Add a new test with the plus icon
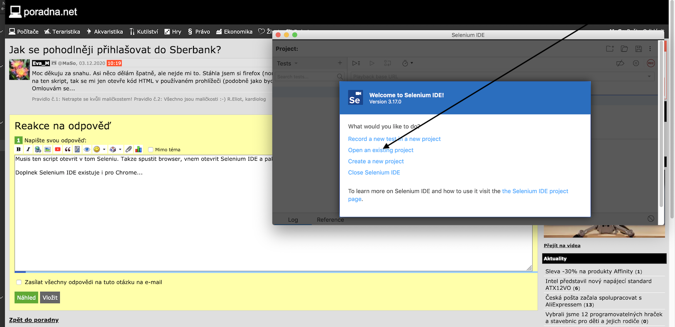Image resolution: width=675 pixels, height=327 pixels. point(340,63)
